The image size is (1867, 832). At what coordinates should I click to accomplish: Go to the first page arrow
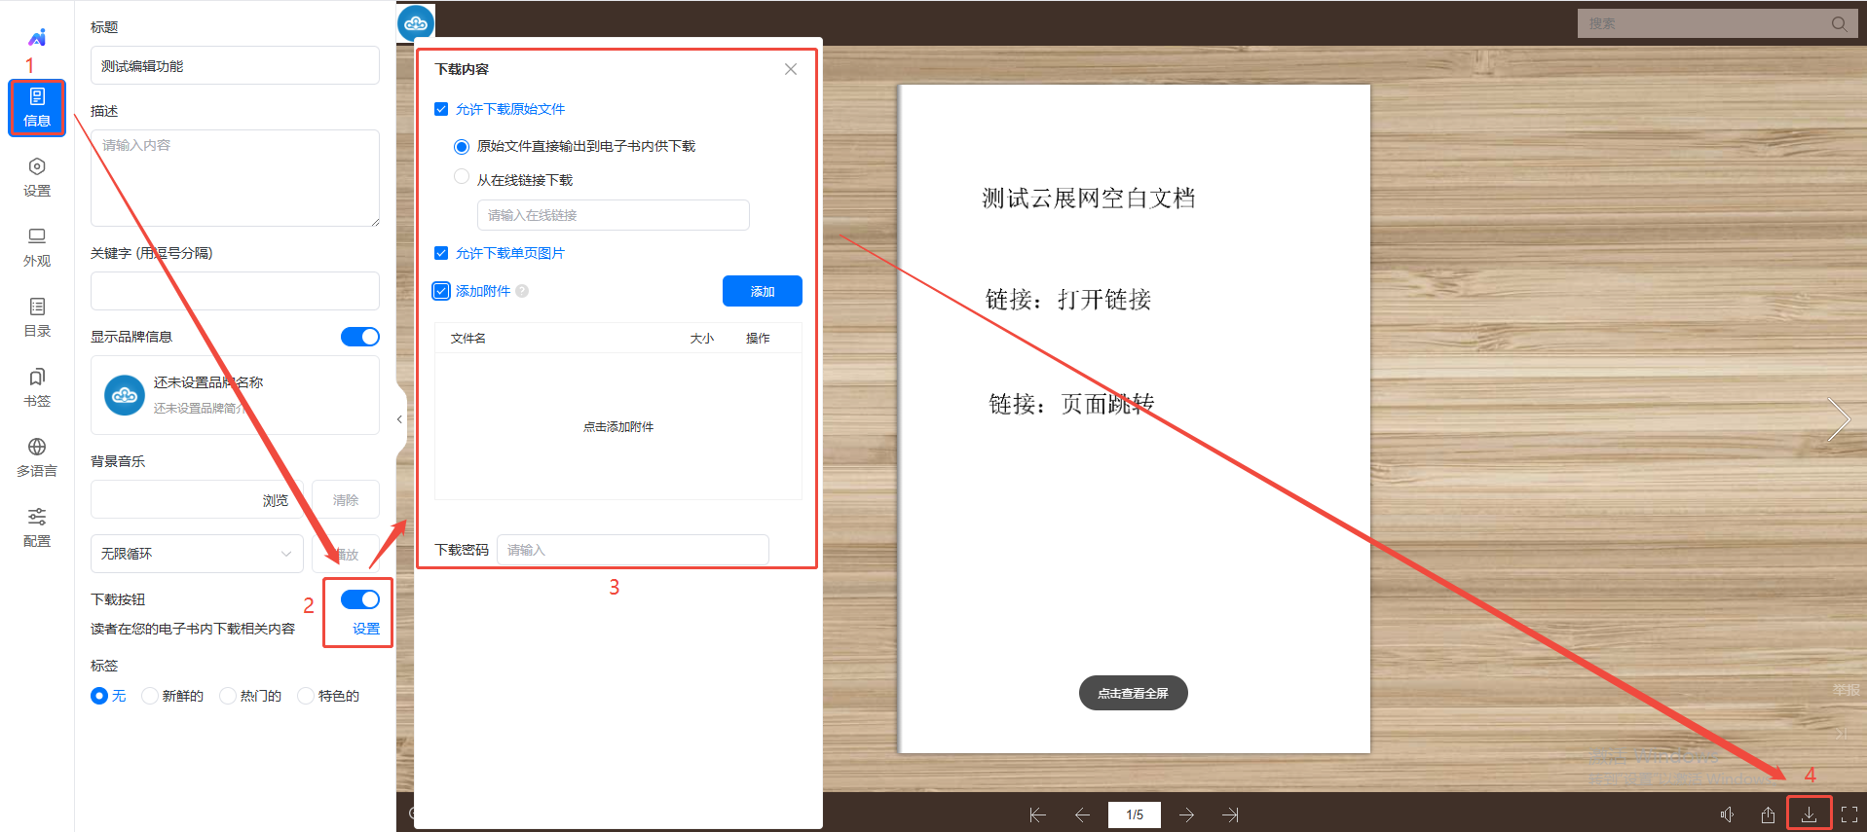(1037, 814)
